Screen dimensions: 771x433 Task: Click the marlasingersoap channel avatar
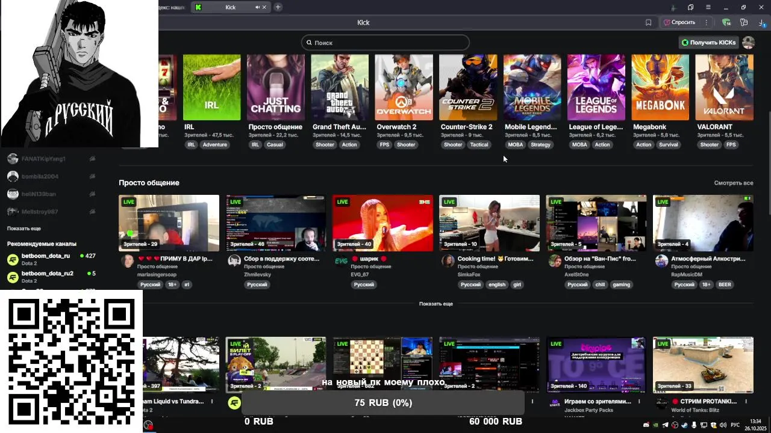pyautogui.click(x=128, y=260)
